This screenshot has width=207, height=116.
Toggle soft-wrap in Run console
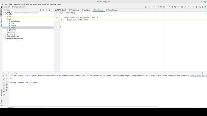(7, 82)
